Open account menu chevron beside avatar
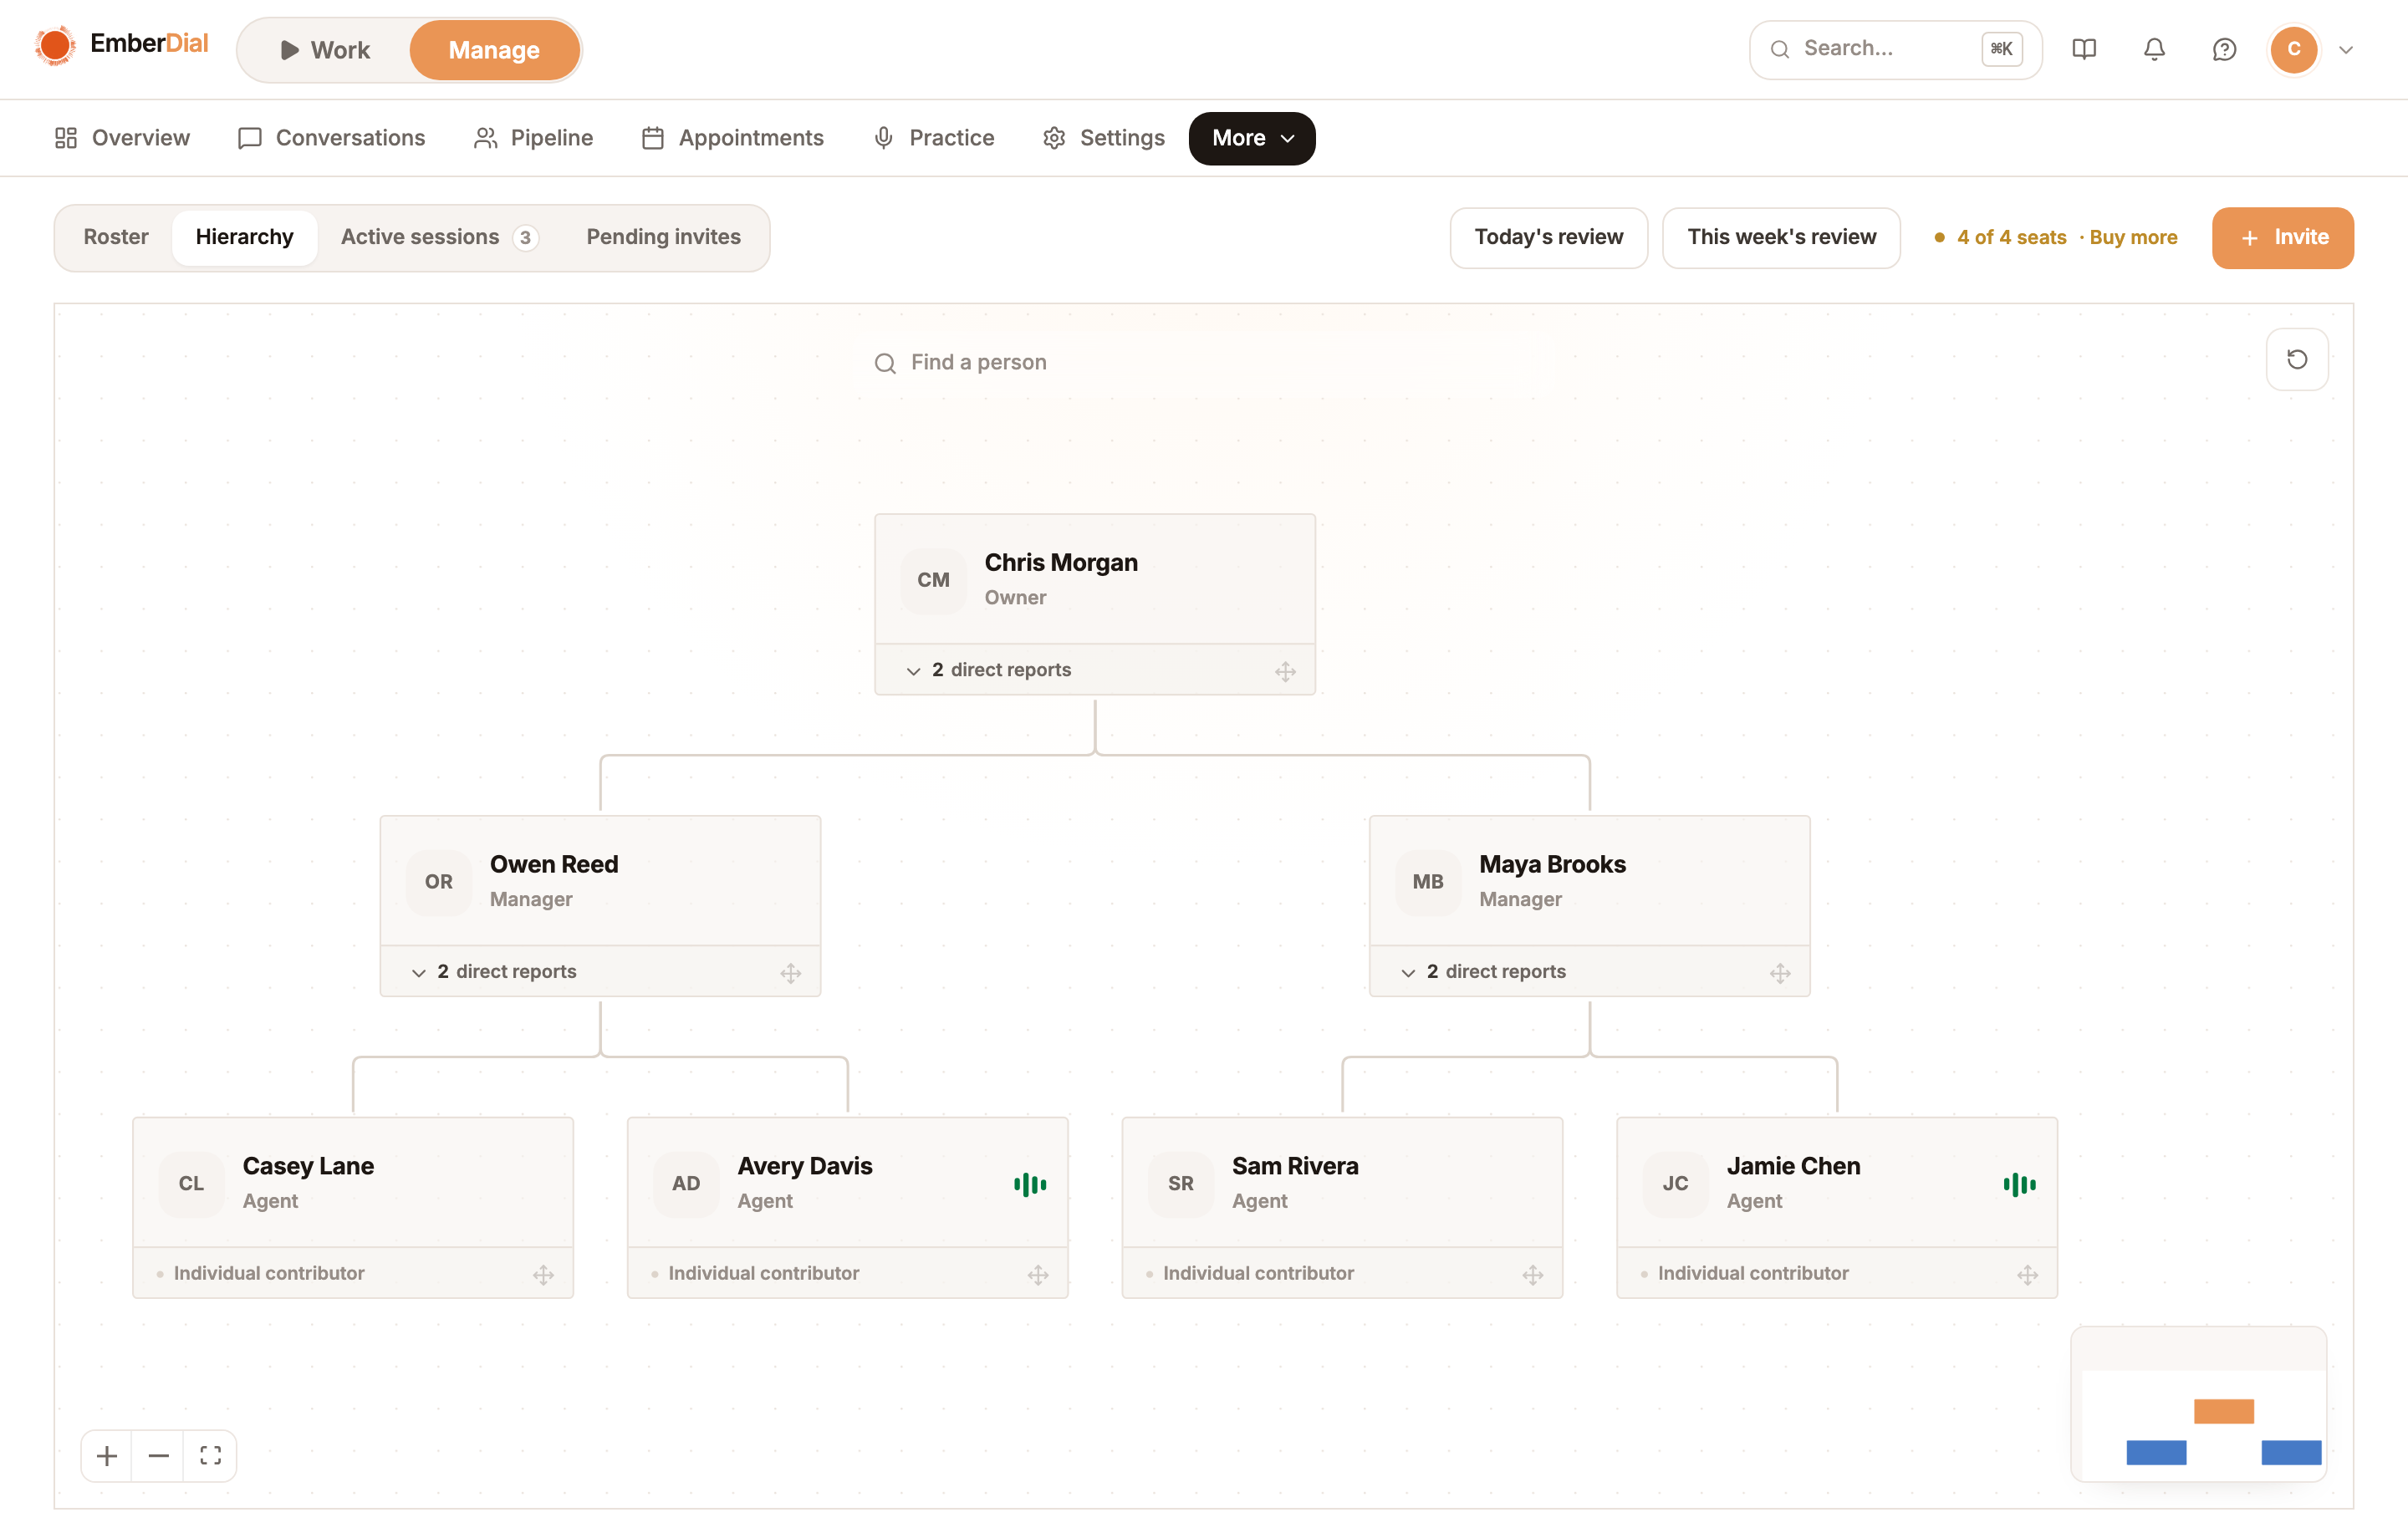 [2346, 49]
